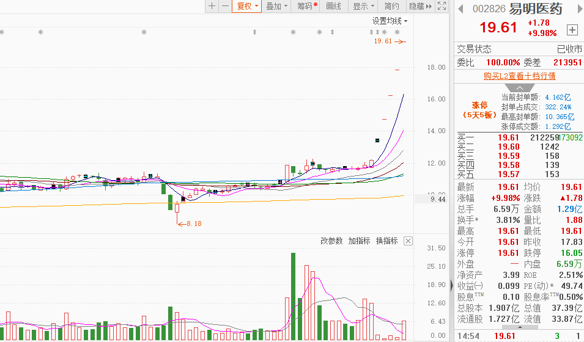
Task: Click 委比 value 100.00%
Action: pyautogui.click(x=503, y=62)
